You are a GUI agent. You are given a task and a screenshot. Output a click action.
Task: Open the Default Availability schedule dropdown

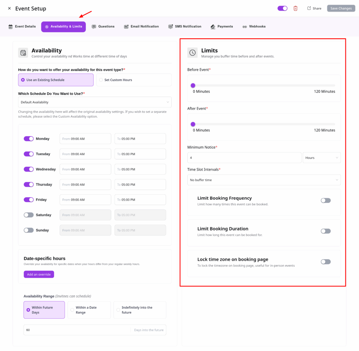click(x=95, y=102)
